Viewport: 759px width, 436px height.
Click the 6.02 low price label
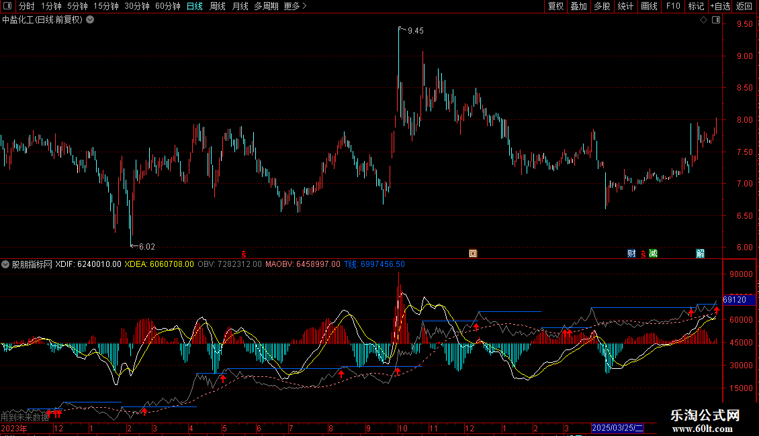point(147,247)
